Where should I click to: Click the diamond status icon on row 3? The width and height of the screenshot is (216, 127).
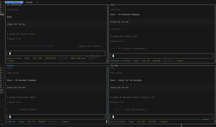[x=3, y=7]
